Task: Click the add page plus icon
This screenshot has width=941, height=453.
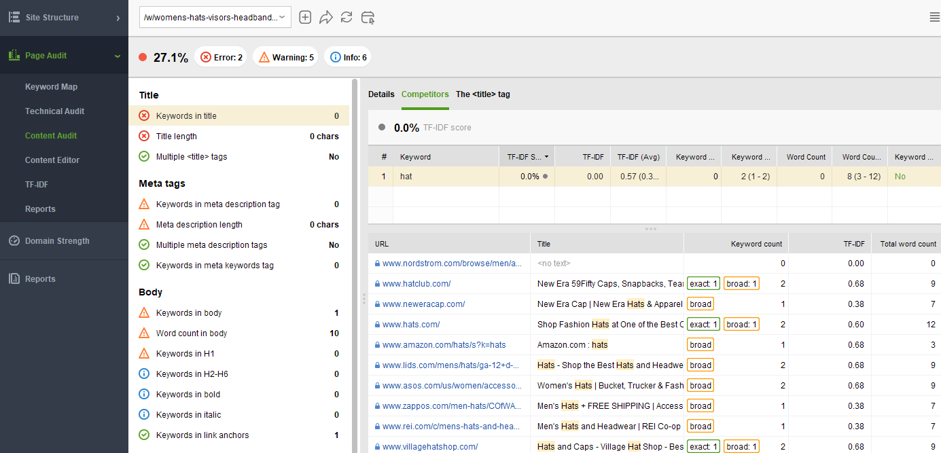Action: [x=305, y=18]
